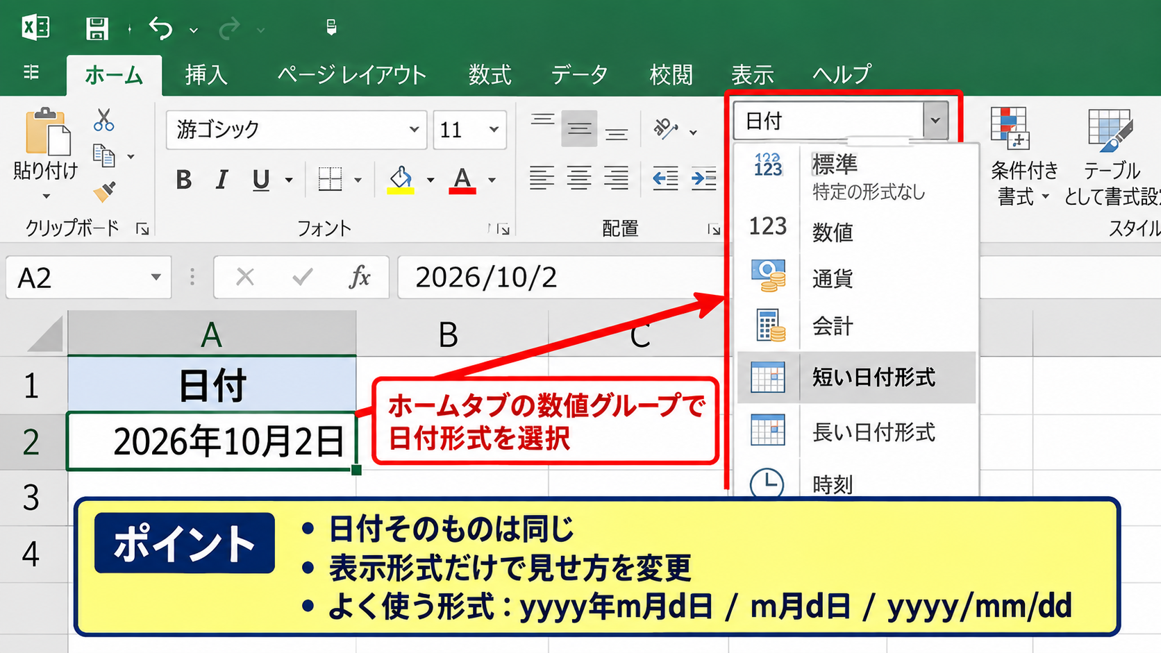Open the font size 11 dropdown
The width and height of the screenshot is (1161, 653).
click(494, 129)
